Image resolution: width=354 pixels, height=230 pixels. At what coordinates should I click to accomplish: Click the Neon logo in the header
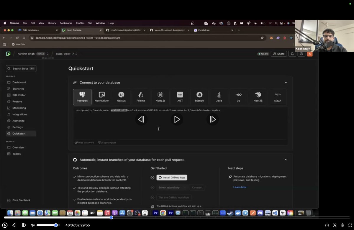[x=8, y=54]
